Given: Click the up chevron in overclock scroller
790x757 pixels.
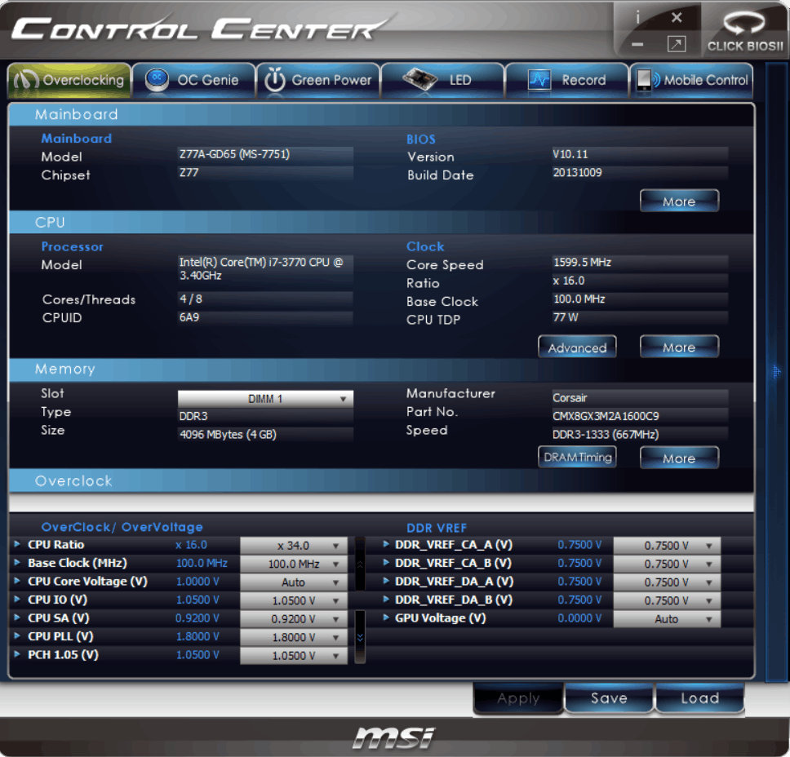Looking at the screenshot, I should coord(360,564).
